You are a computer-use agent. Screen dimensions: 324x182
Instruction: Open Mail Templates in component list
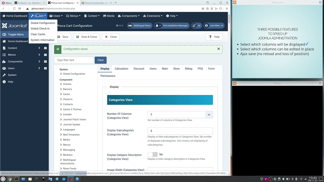71,135
